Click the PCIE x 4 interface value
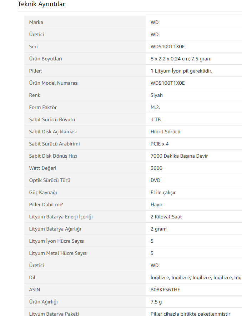This screenshot has height=316, width=242. click(160, 144)
